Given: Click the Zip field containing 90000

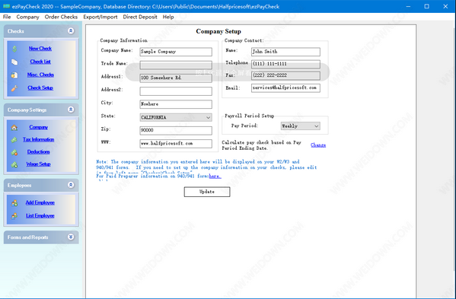Looking at the screenshot, I should [x=176, y=130].
